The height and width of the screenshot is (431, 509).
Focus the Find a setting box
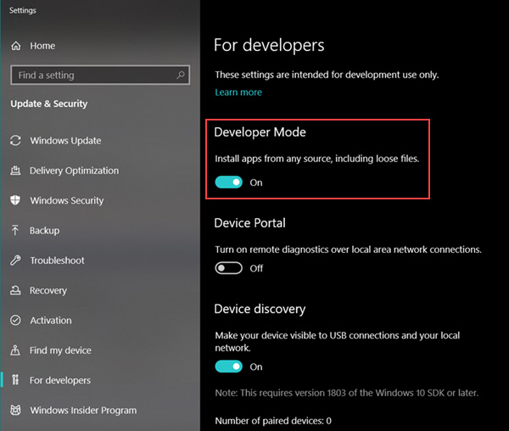100,75
